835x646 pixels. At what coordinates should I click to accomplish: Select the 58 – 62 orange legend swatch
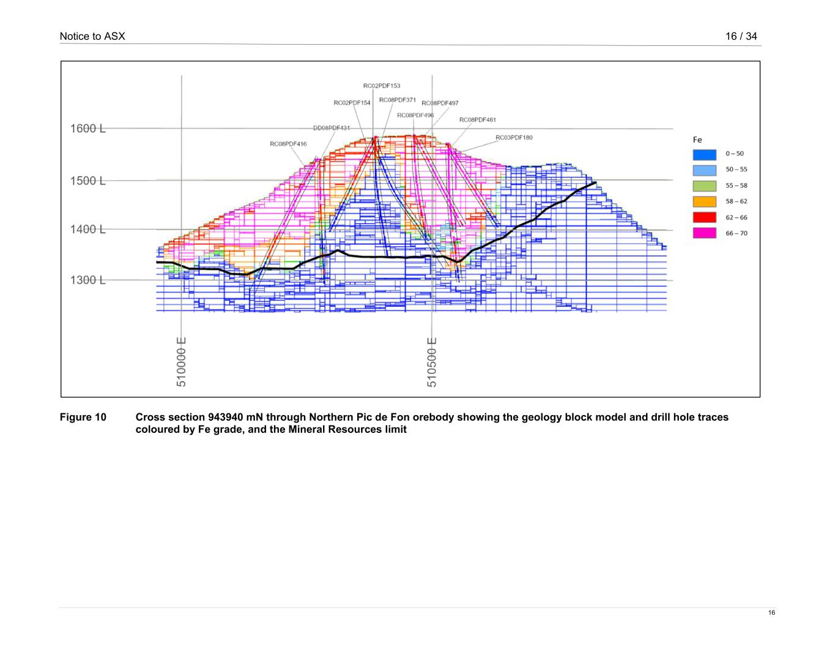pos(704,202)
